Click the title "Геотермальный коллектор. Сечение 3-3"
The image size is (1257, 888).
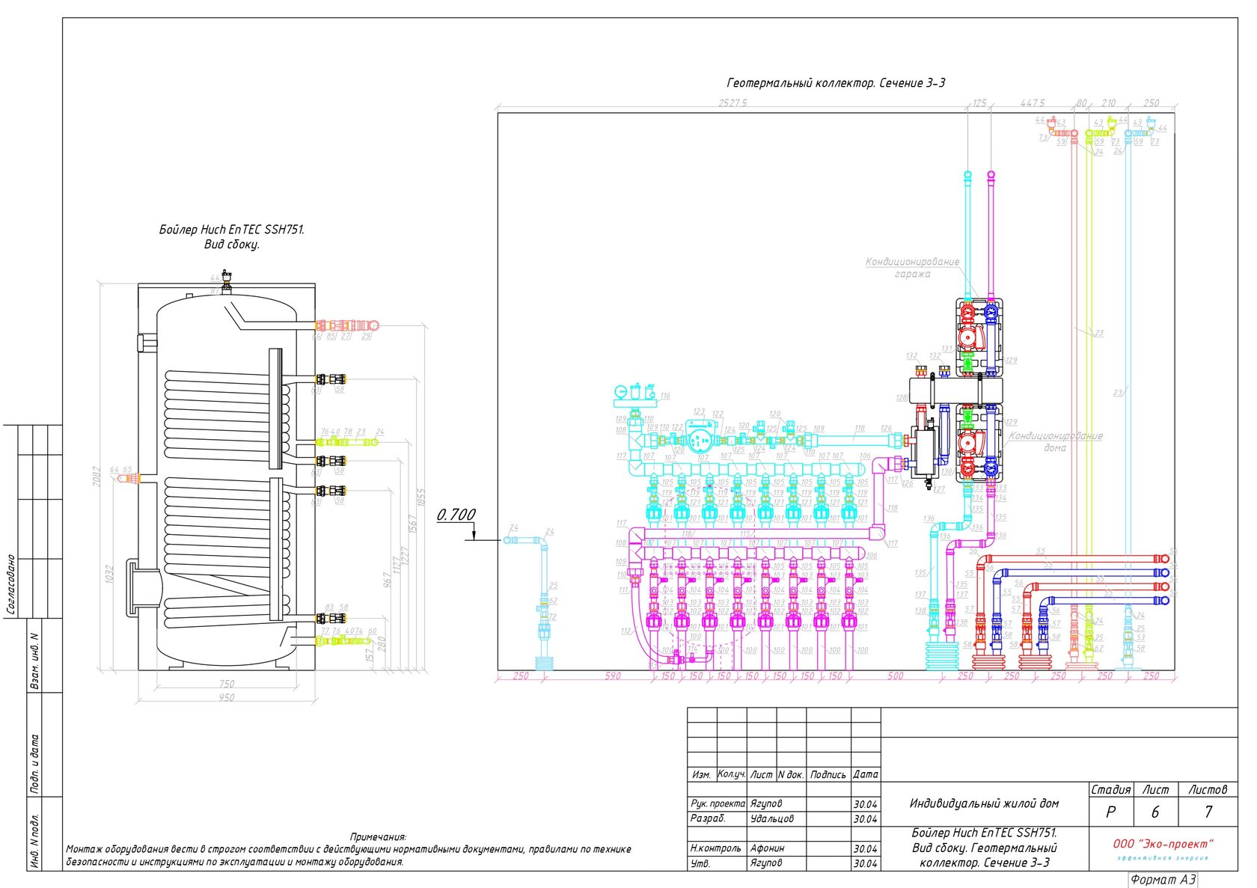click(836, 83)
